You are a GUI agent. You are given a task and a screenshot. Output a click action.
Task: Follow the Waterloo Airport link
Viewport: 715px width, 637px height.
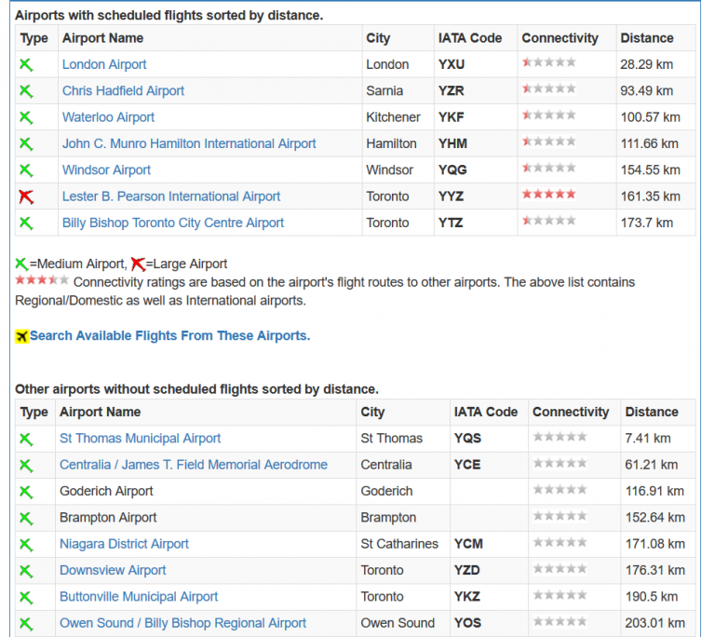(108, 117)
